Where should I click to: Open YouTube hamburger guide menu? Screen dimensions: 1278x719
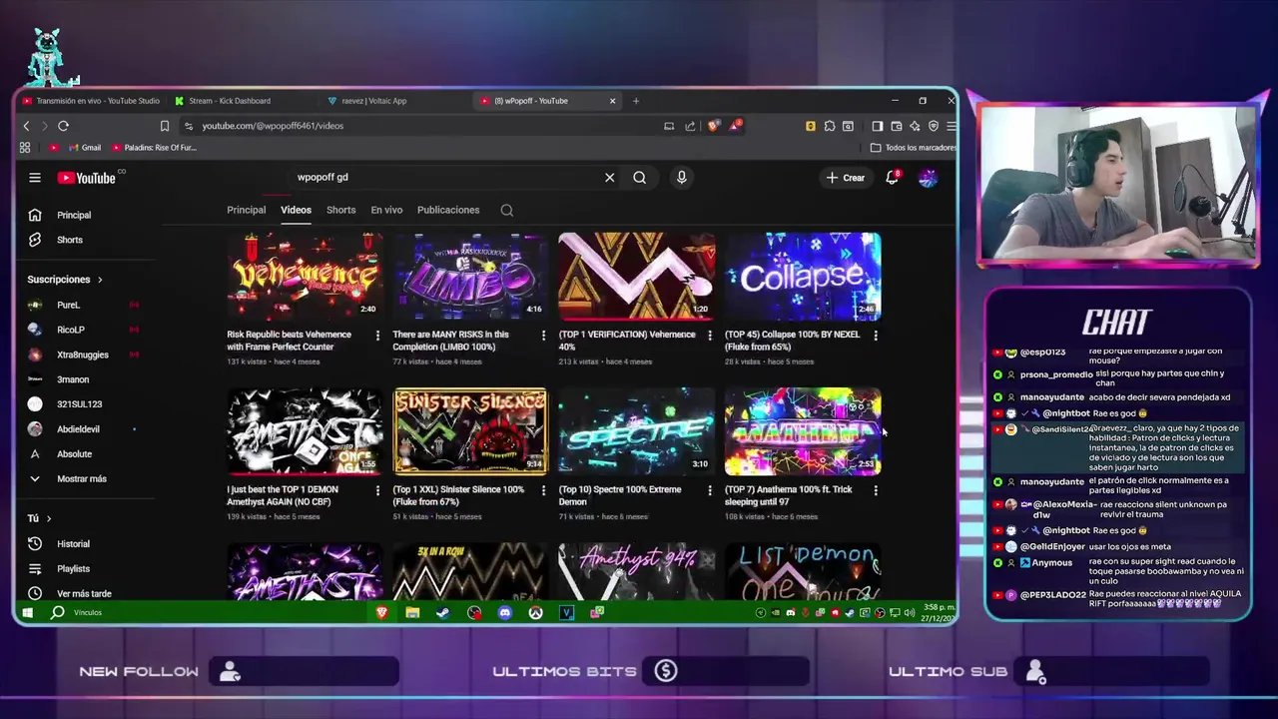coord(35,178)
